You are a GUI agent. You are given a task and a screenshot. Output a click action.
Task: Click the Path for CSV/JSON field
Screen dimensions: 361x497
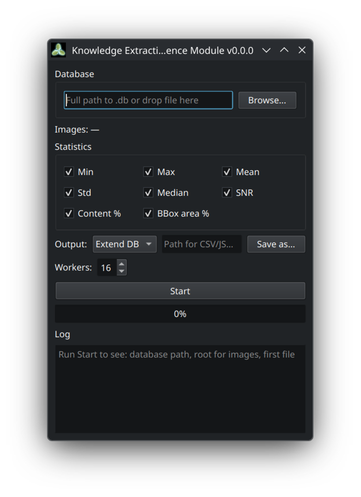[x=202, y=244]
